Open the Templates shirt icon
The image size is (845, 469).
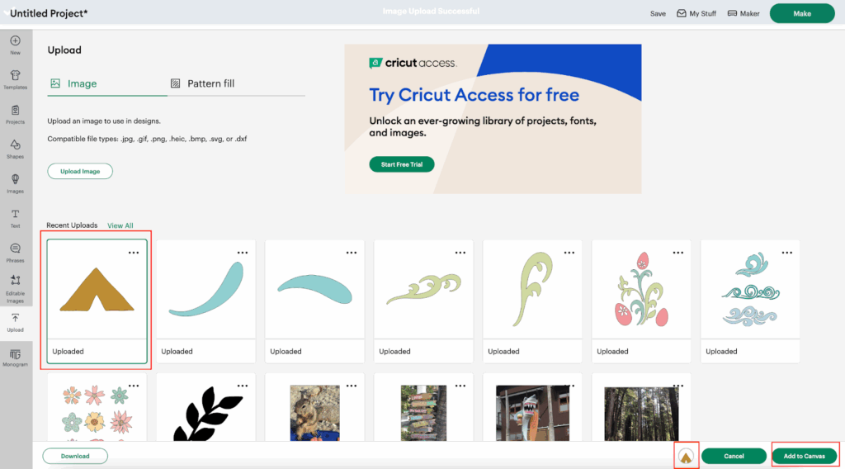[15, 75]
